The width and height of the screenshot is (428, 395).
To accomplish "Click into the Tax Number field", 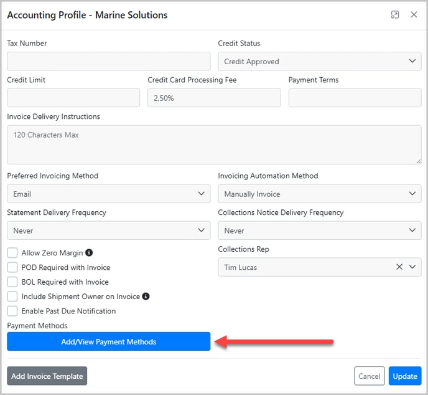I will click(108, 61).
